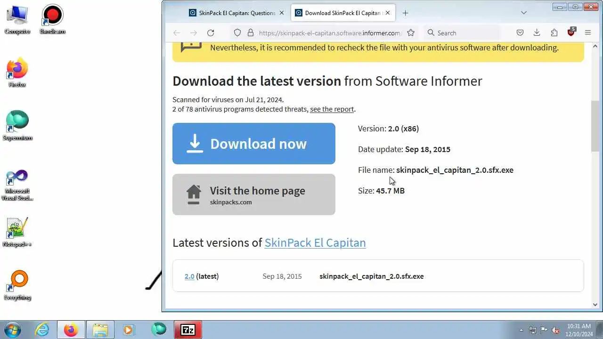Viewport: 603px width, 339px height.
Task: Click the scrollbar down arrow
Action: 595,305
